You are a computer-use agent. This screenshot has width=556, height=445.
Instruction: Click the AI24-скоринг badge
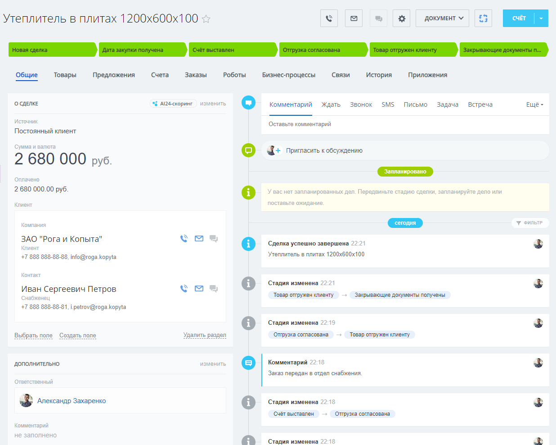coord(173,104)
